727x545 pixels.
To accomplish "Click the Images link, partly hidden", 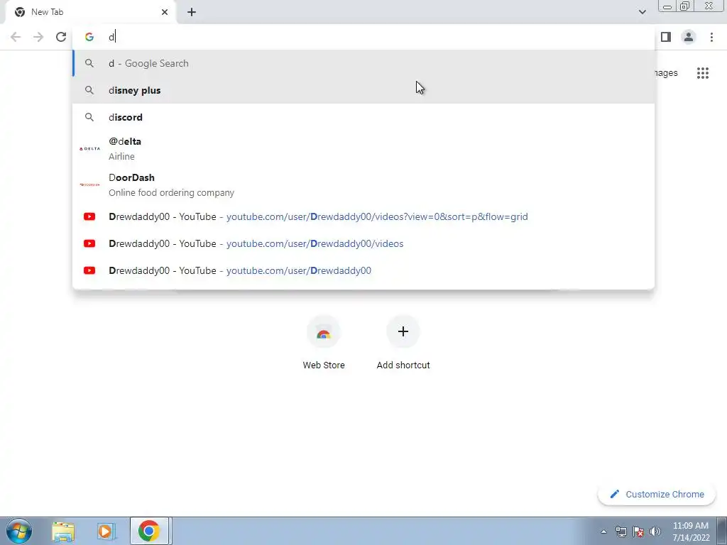I will 666,73.
